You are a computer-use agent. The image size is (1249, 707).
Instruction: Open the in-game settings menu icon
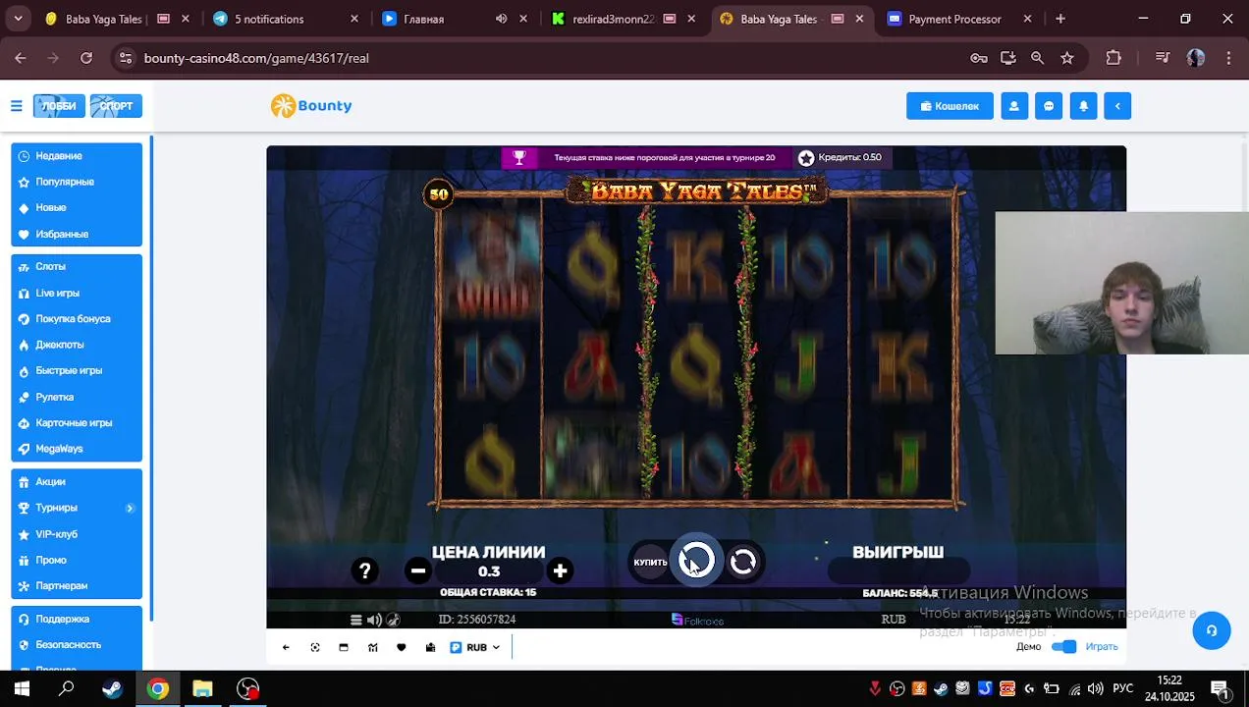tap(356, 620)
